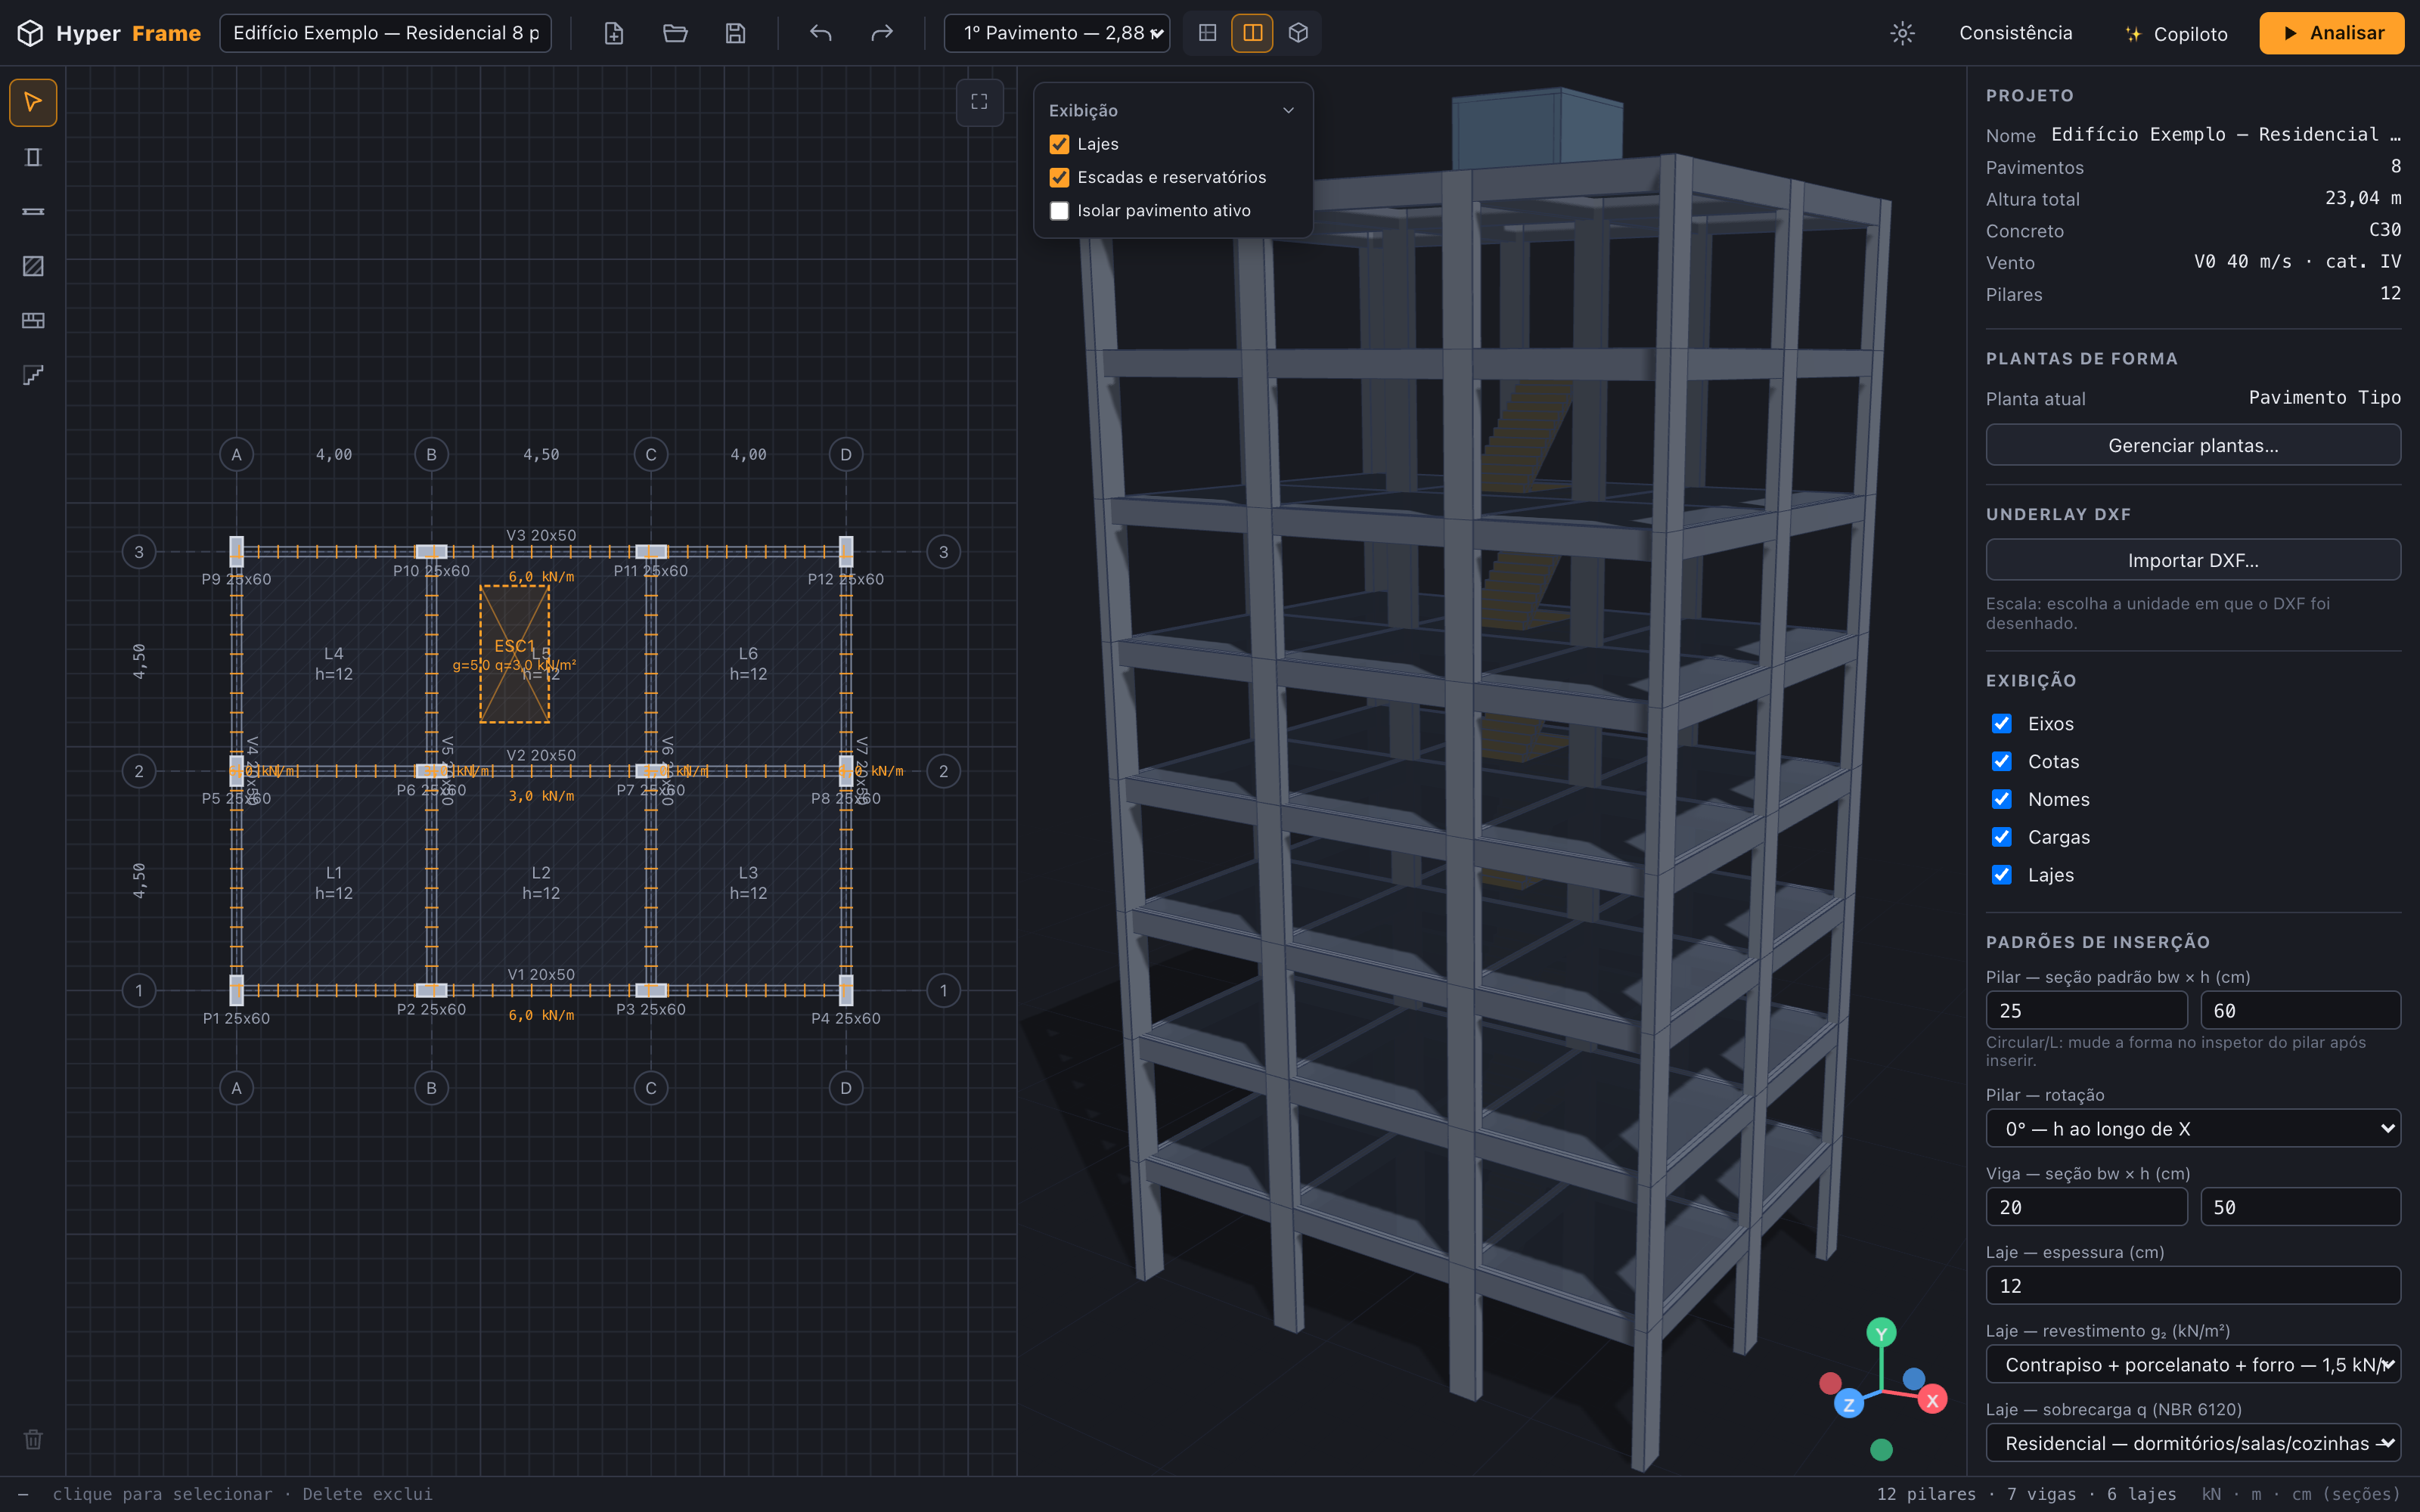Redo the last action

881,33
